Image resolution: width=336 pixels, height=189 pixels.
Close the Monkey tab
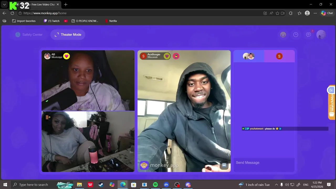click(x=58, y=4)
